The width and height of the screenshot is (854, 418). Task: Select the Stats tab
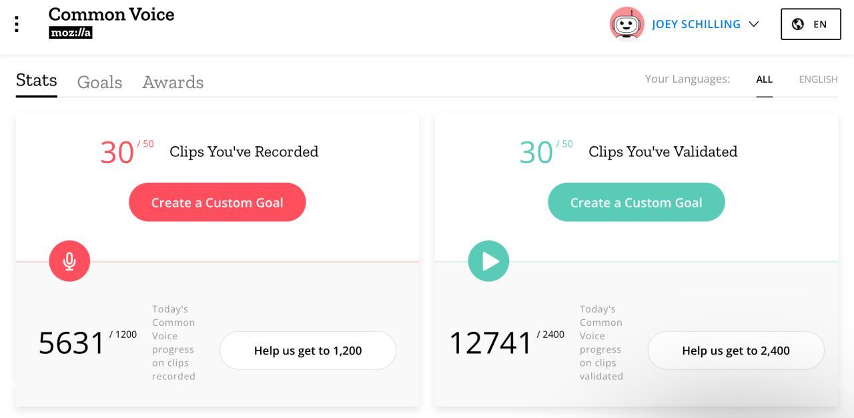37,81
